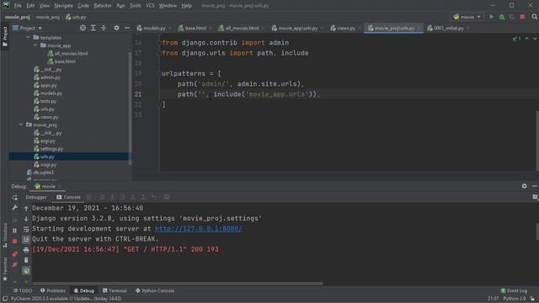Open debug configuration wrench icon

[x=14, y=208]
